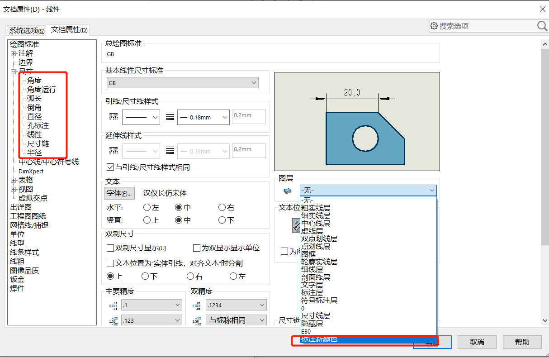Open primary tolerance .123 dropdown
Image resolution: width=549 pixels, height=358 pixels.
(152, 321)
